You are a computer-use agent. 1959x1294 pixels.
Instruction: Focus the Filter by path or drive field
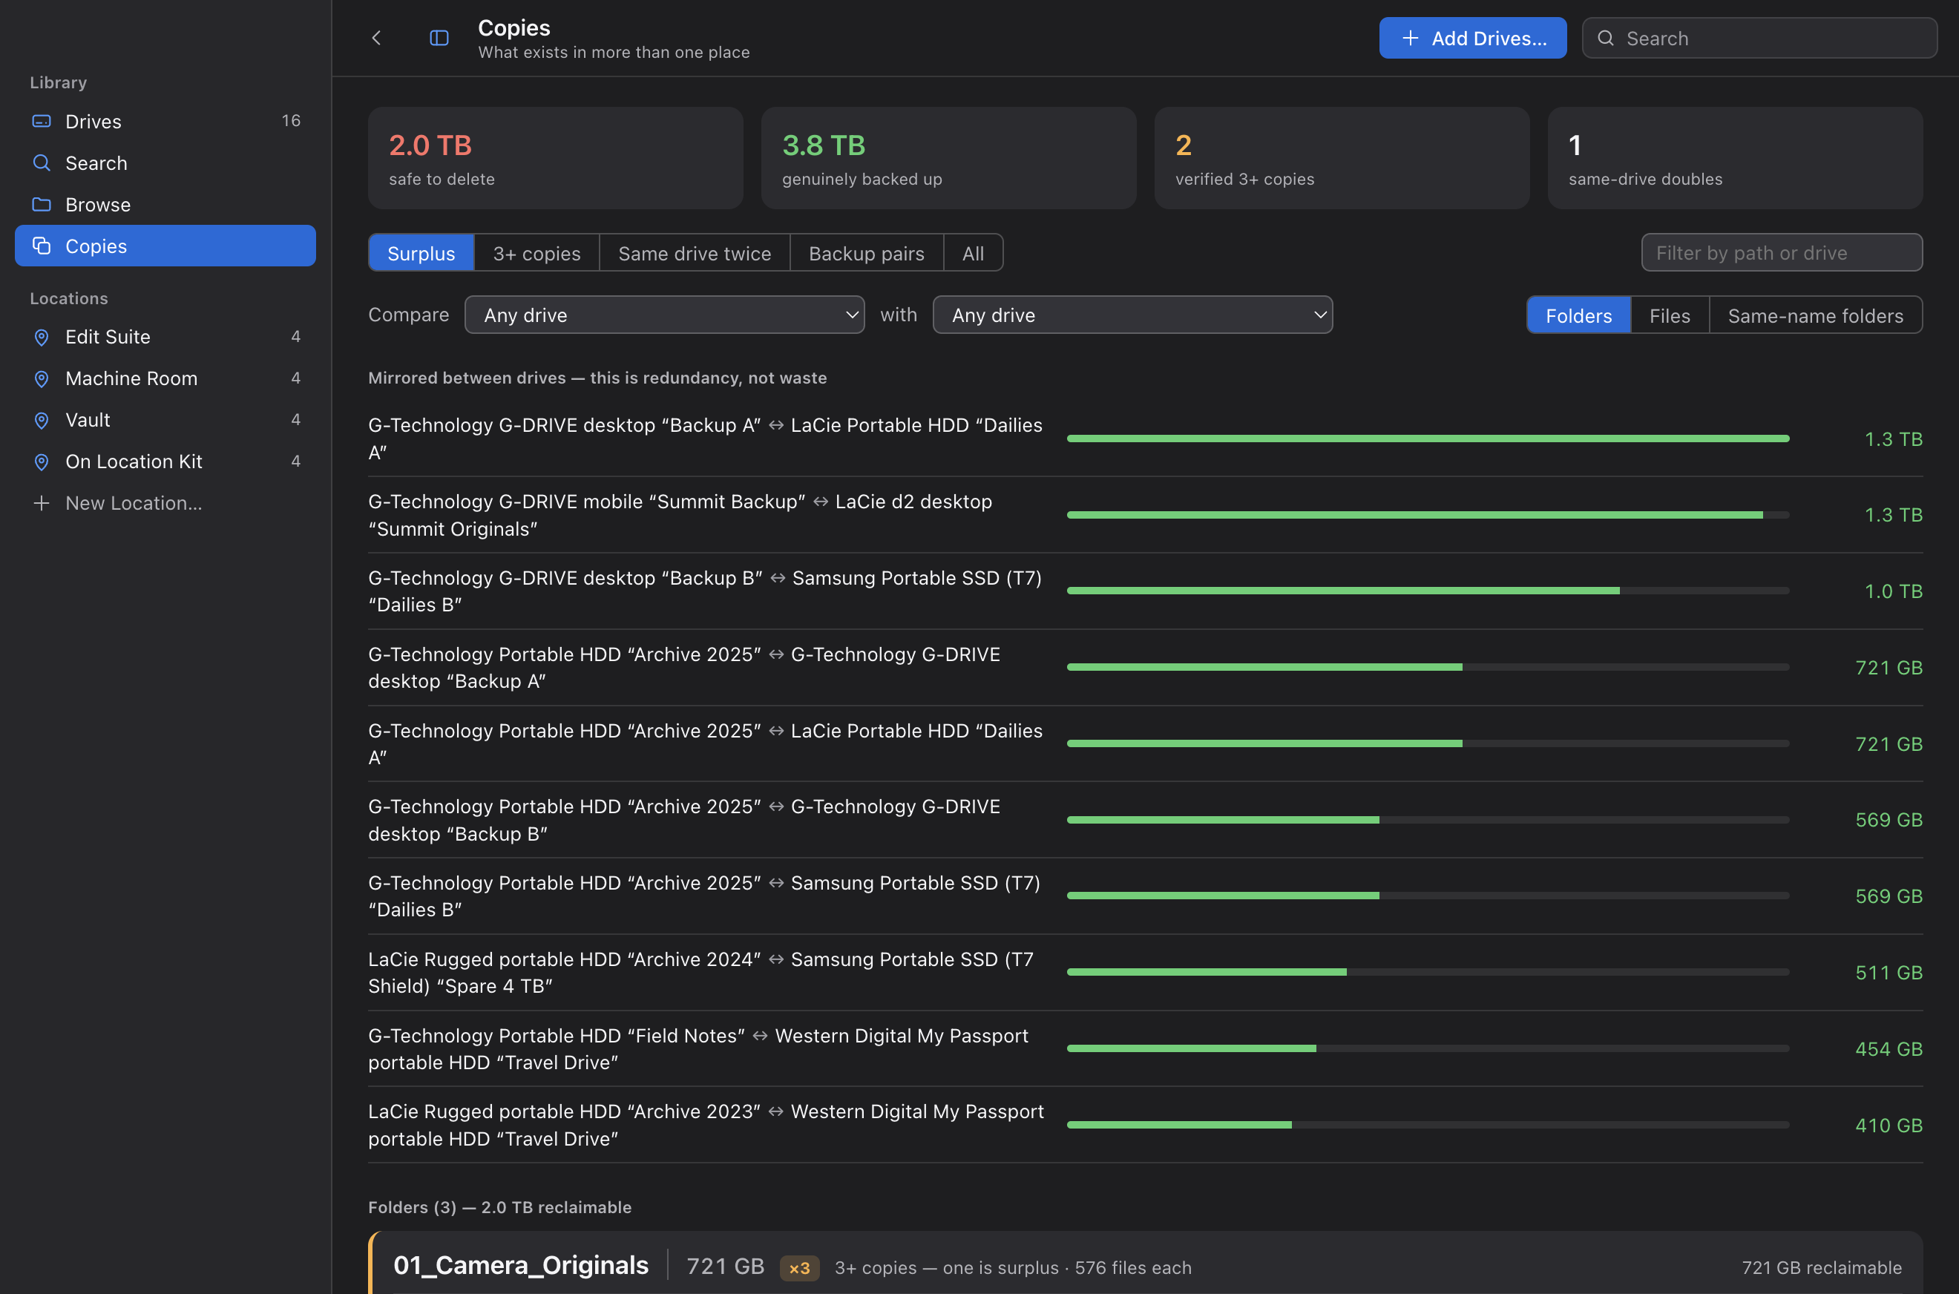[x=1782, y=252]
